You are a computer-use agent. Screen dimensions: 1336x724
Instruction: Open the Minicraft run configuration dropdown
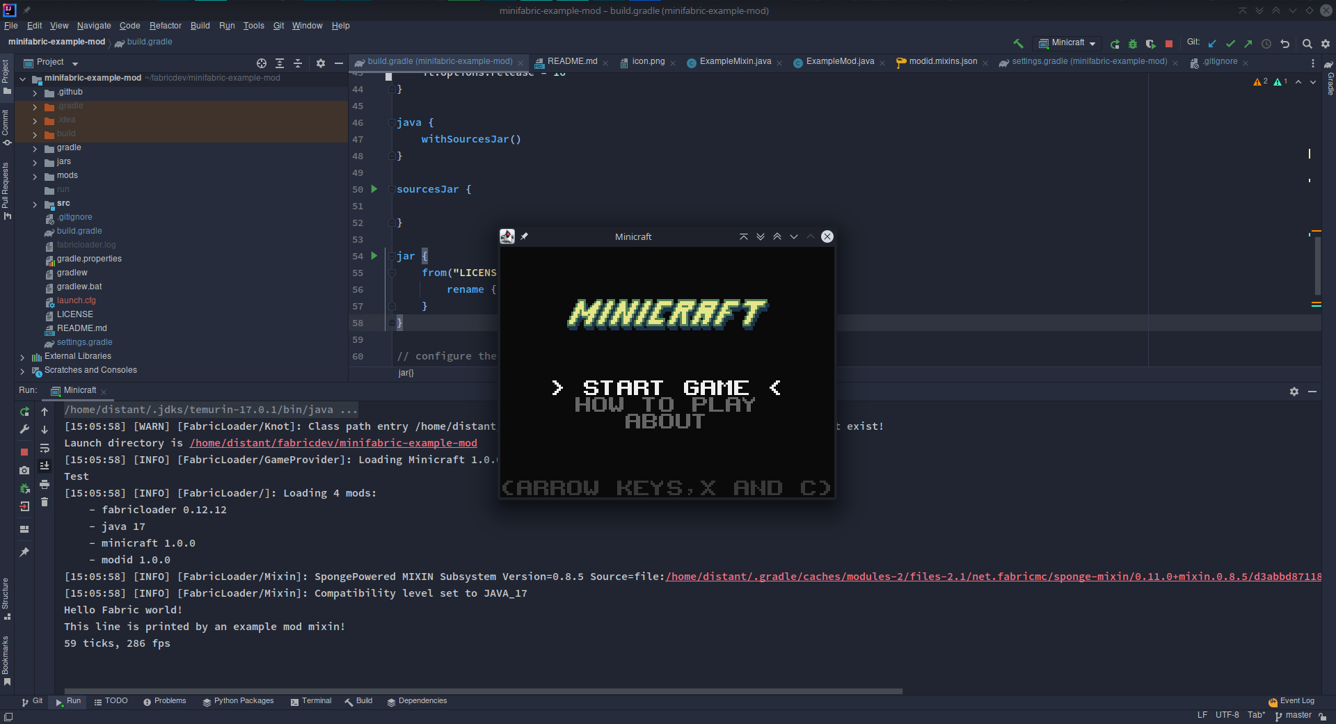[1091, 43]
